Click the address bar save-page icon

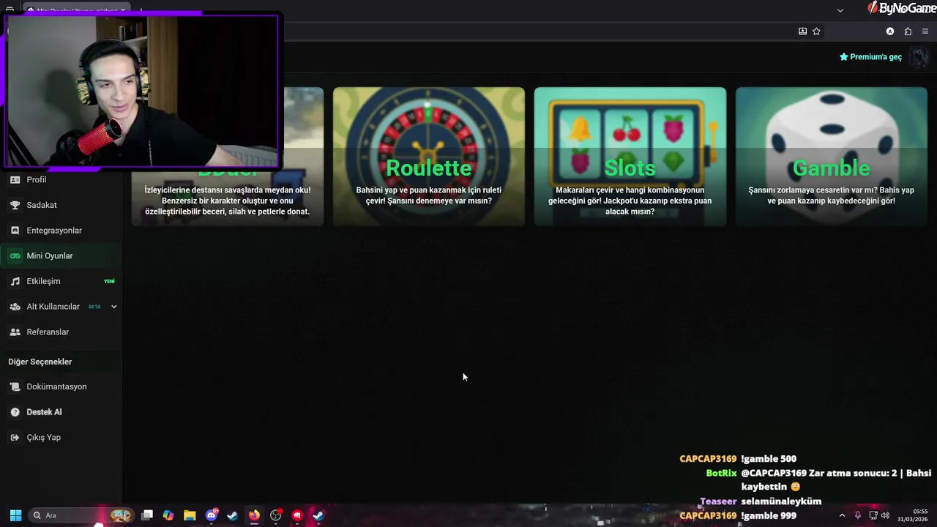tap(802, 31)
